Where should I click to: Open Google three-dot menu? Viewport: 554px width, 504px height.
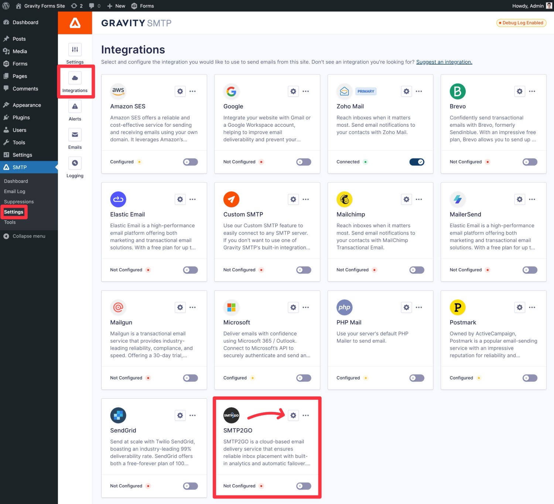pos(306,91)
